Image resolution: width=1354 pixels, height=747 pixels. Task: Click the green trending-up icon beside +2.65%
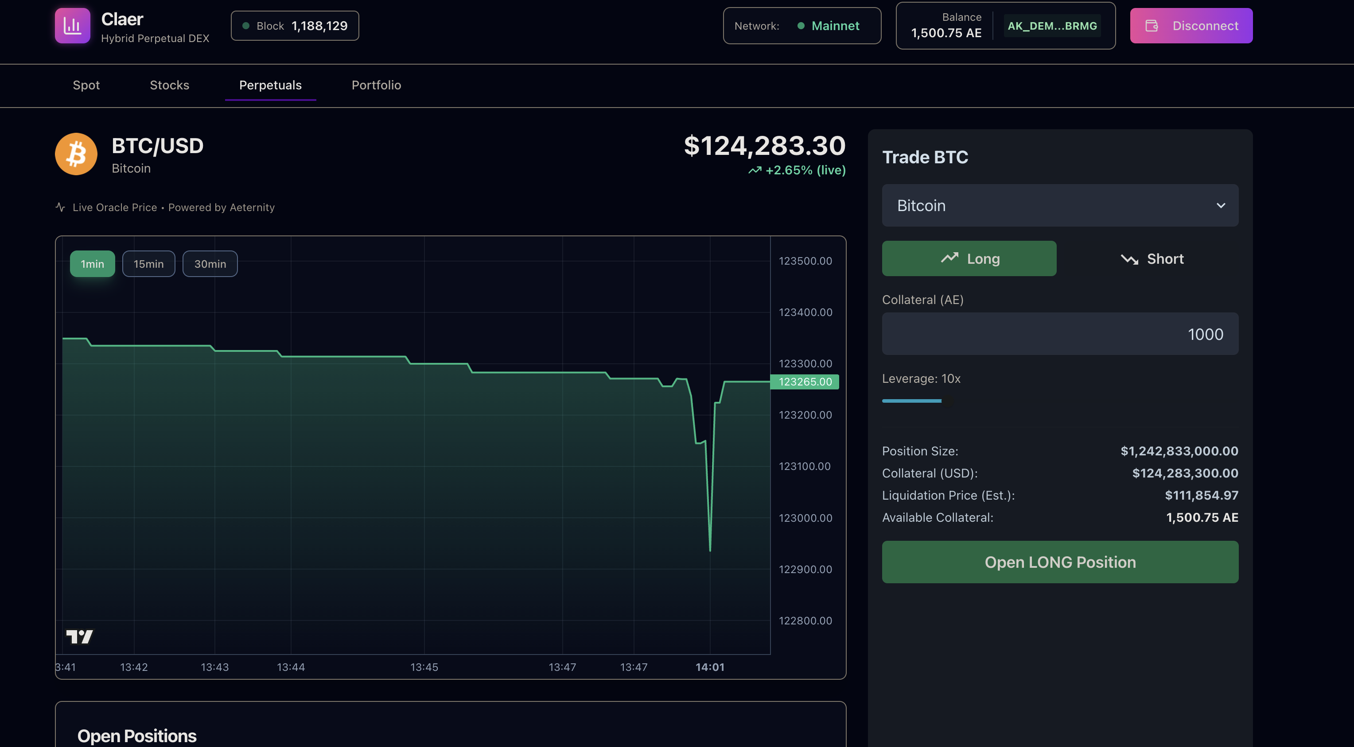755,170
